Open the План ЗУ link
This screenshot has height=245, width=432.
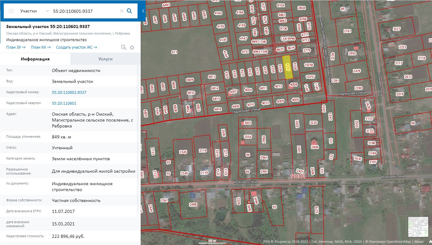[16, 47]
